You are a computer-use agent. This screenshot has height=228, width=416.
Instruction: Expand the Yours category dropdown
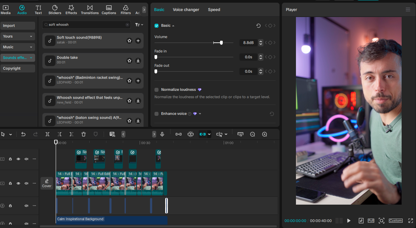click(18, 36)
